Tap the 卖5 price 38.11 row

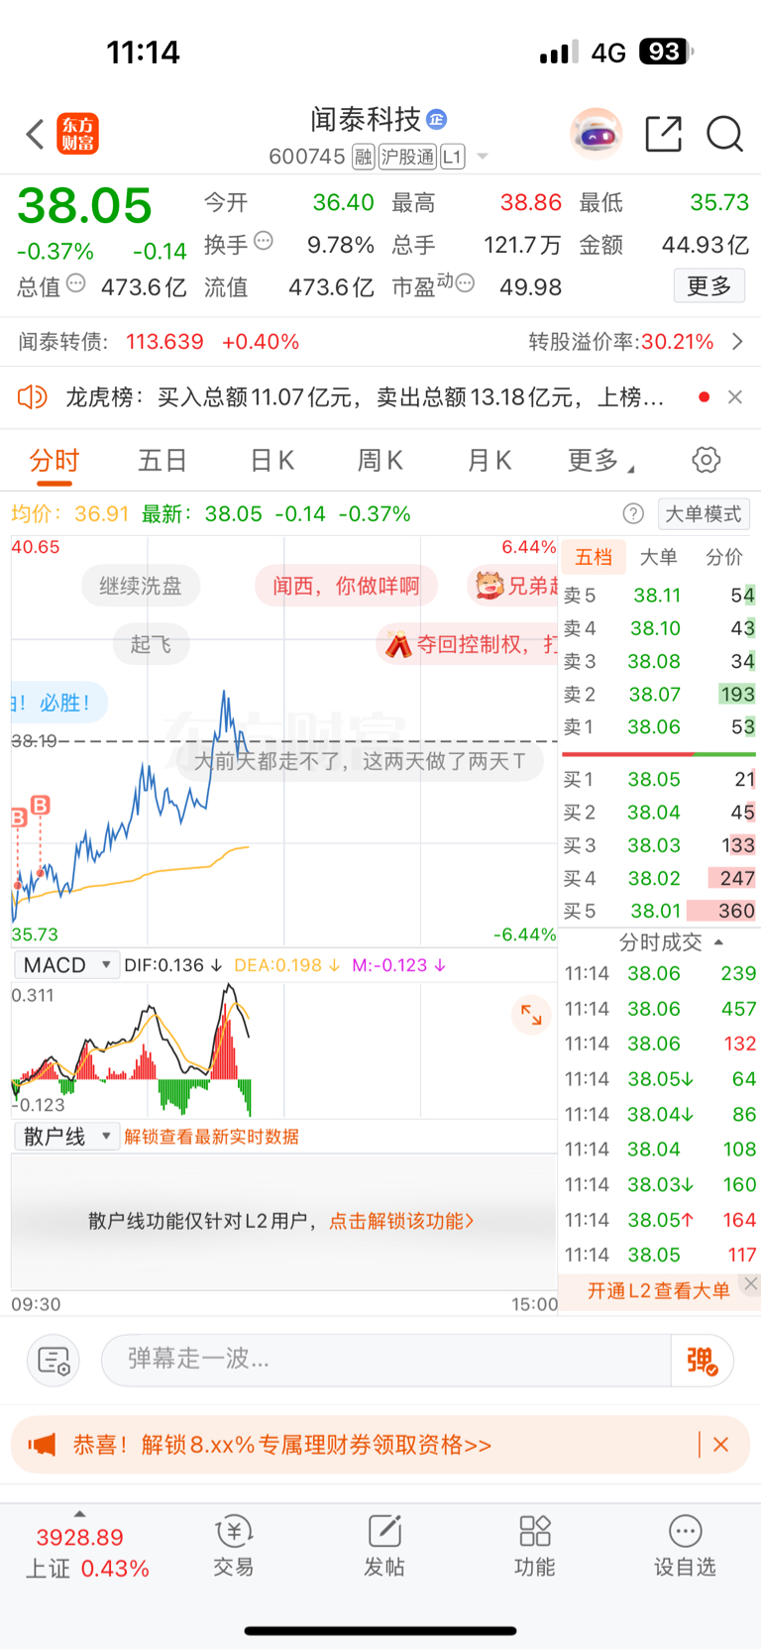point(659,596)
